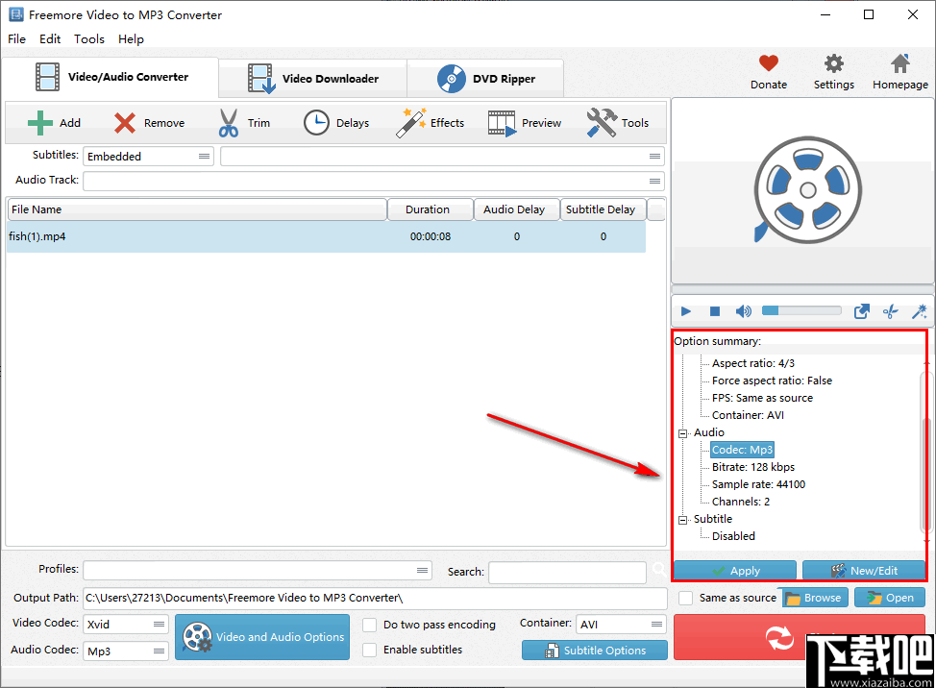
Task: Collapse the Audio tree in Option summary
Action: [681, 431]
